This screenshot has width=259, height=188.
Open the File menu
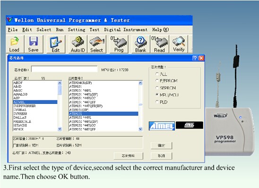[13, 30]
